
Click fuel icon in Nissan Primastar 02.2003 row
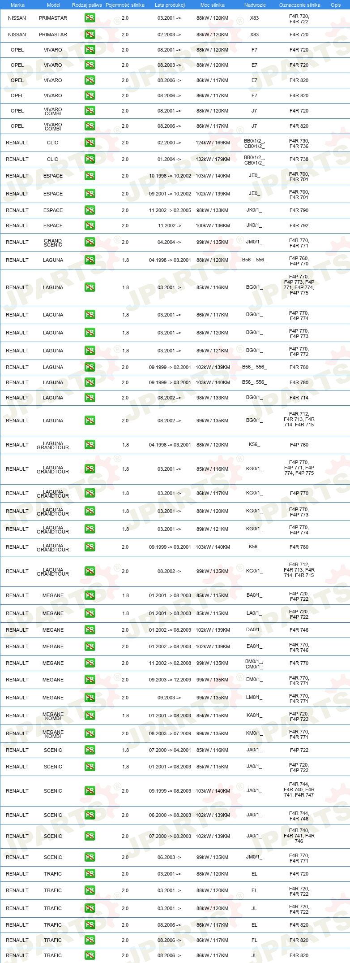[x=90, y=35]
